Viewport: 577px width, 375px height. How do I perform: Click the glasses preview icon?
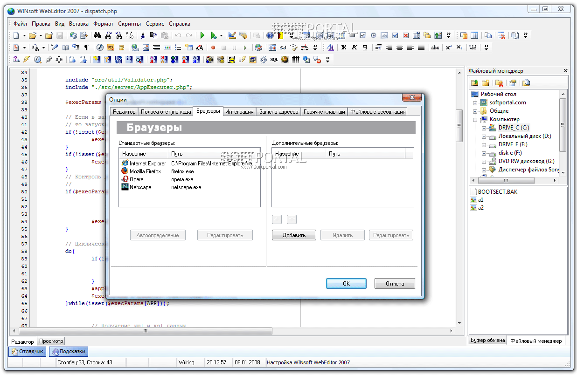point(283,48)
